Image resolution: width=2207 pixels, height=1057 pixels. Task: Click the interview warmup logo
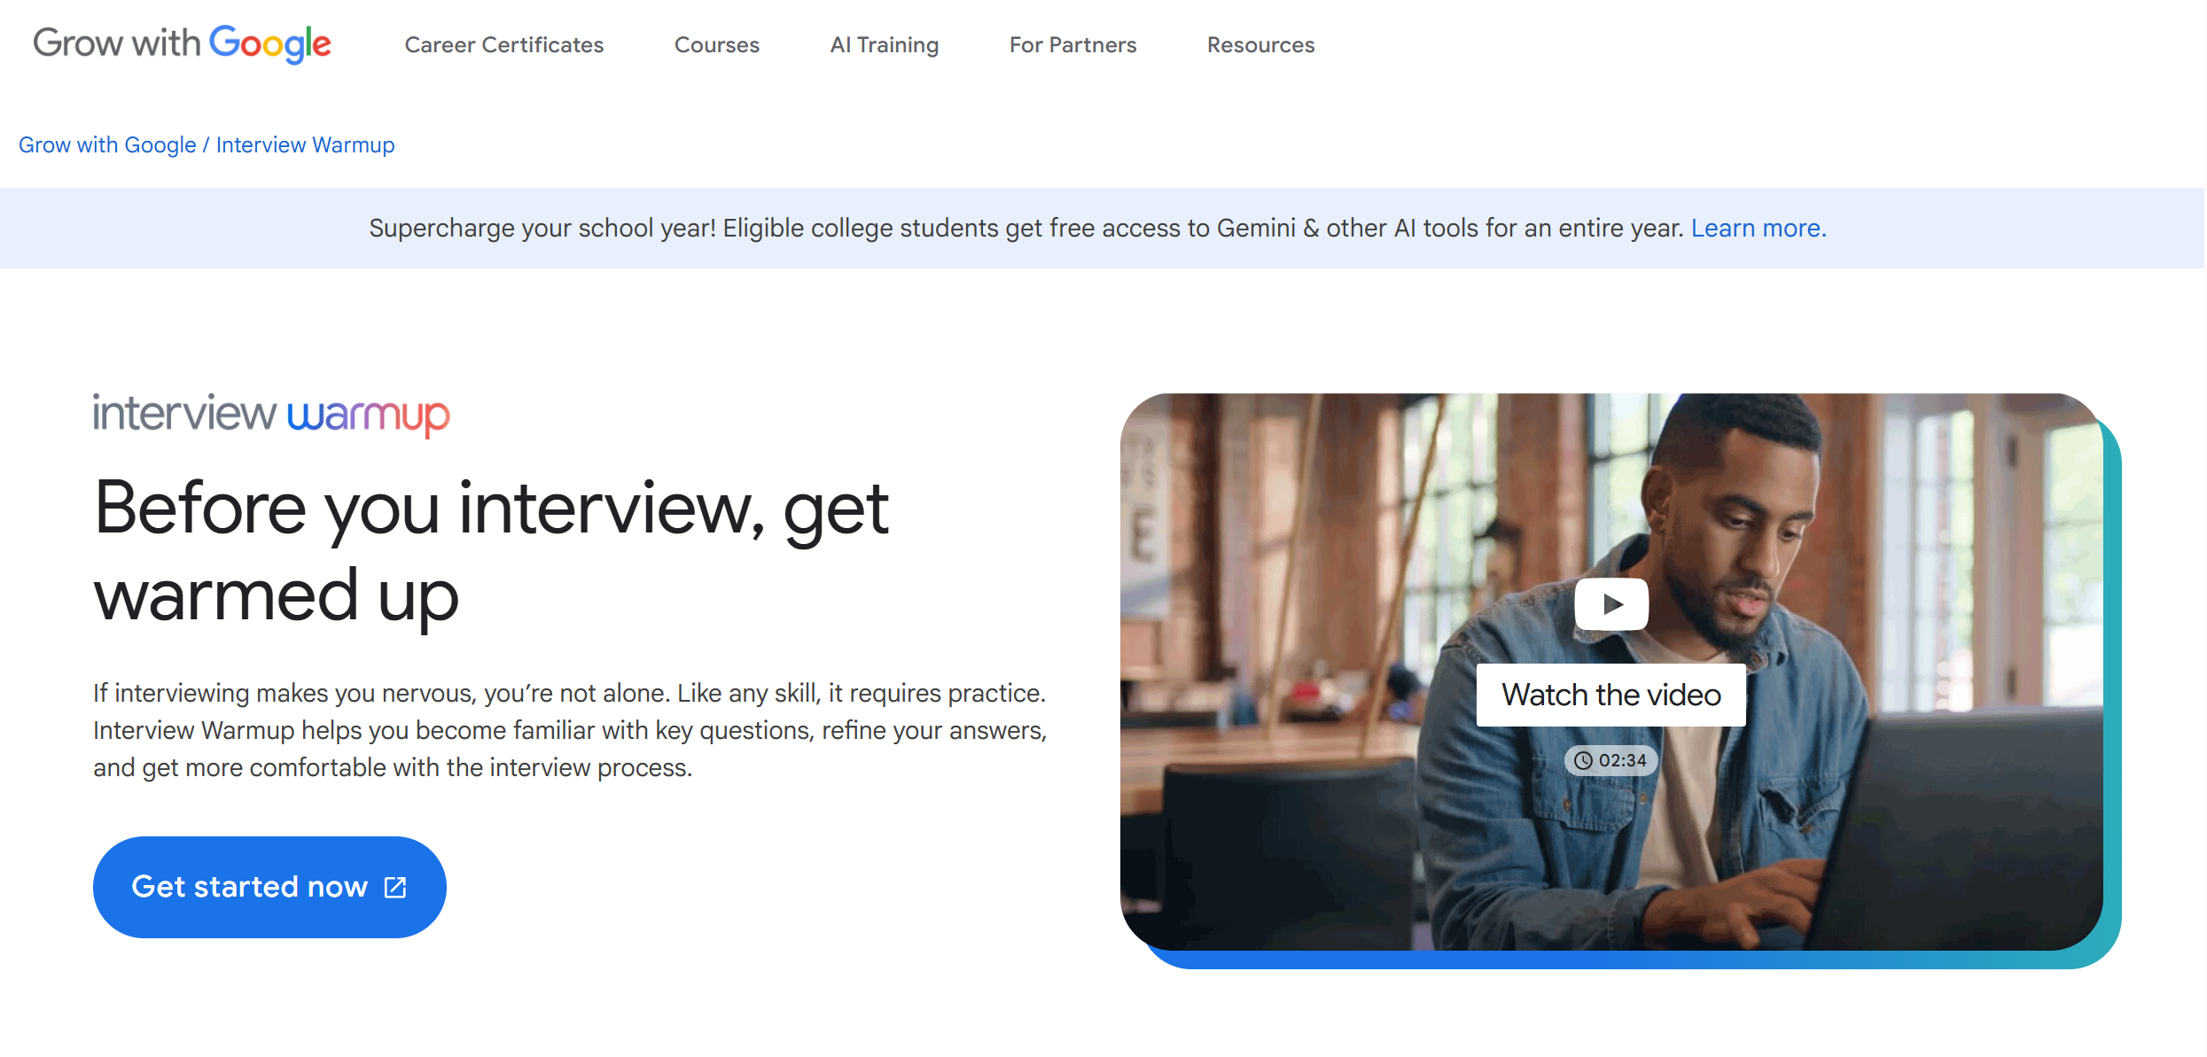(x=271, y=415)
